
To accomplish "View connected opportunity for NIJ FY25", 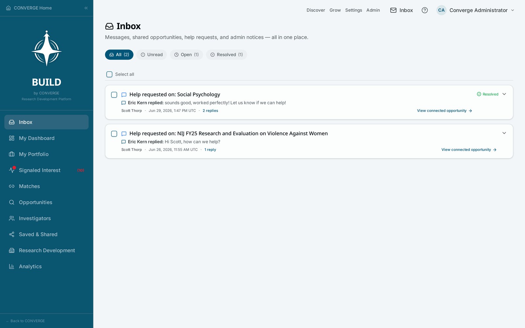I will (469, 150).
